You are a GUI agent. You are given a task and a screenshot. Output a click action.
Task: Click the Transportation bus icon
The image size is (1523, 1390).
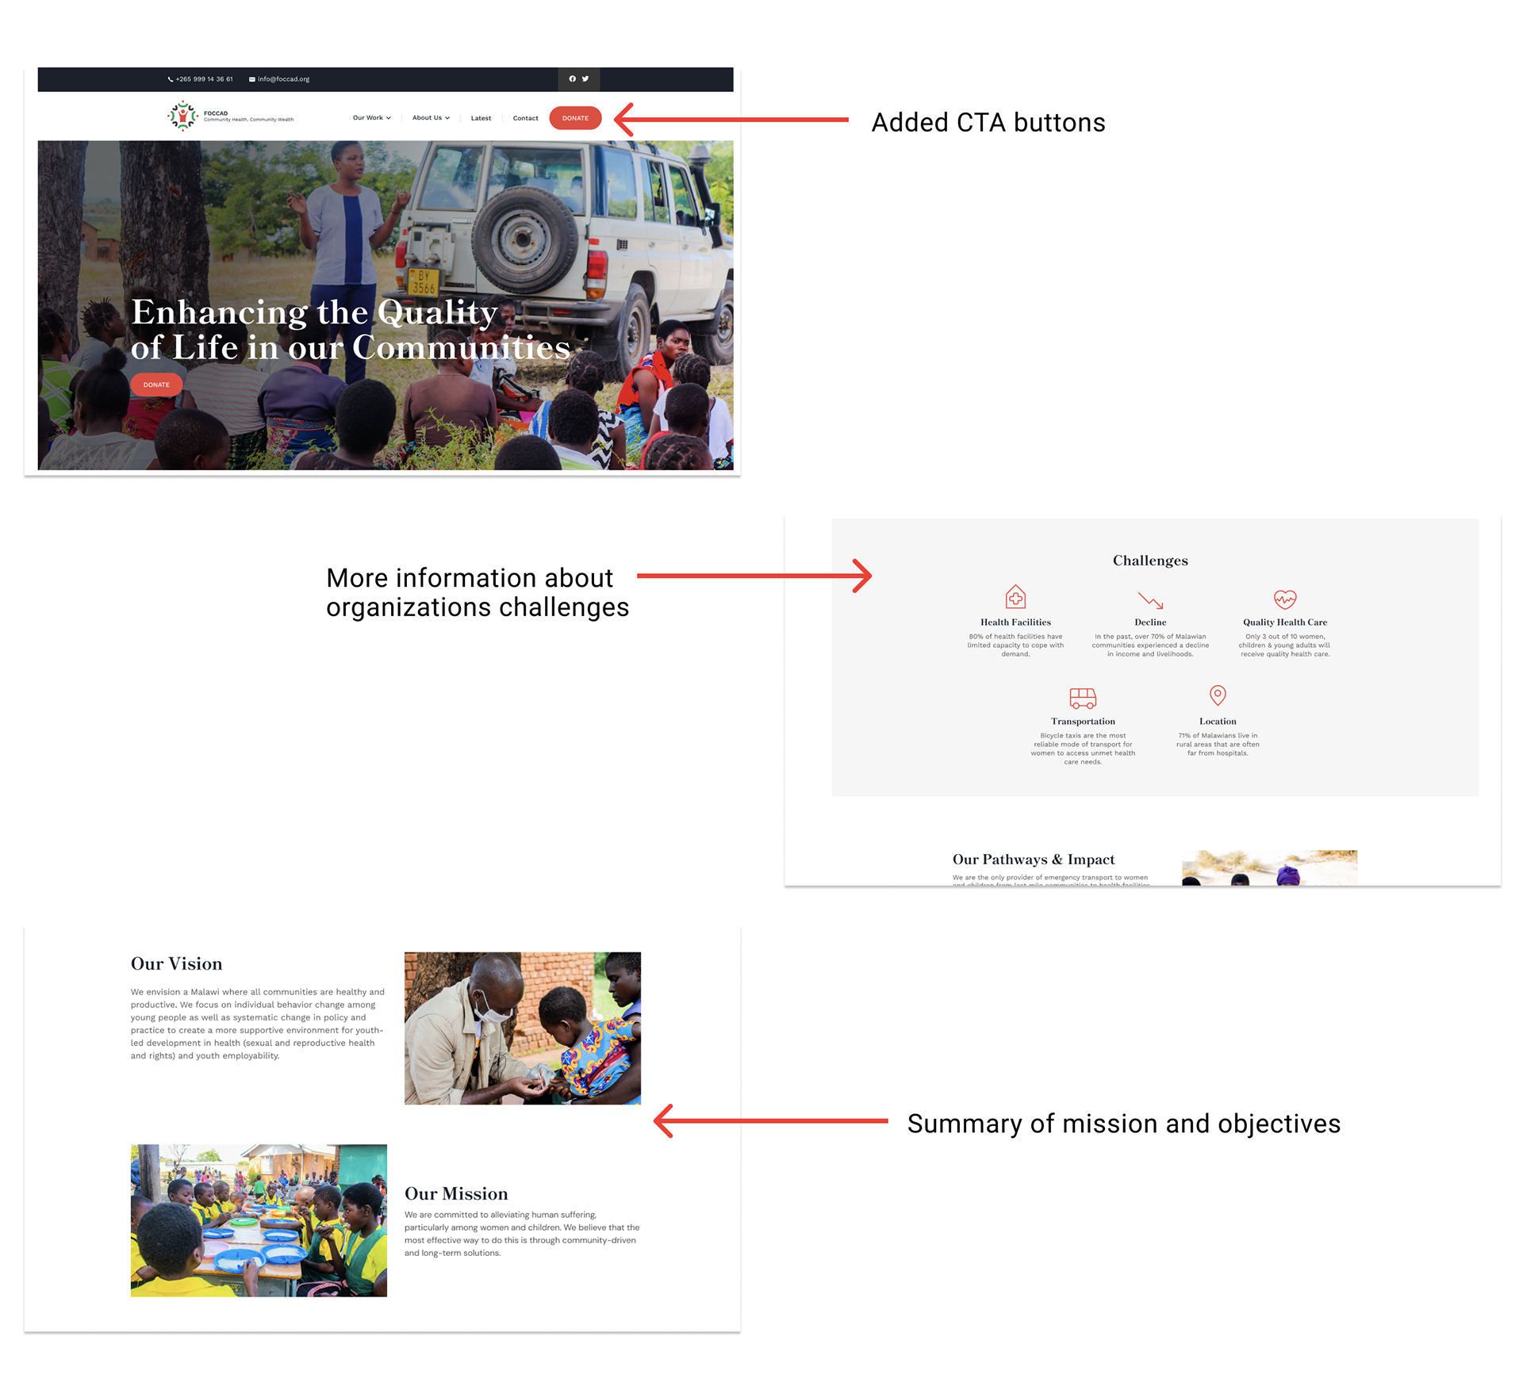1083,698
